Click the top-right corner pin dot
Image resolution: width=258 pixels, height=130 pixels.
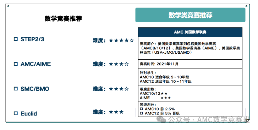click(246, 6)
